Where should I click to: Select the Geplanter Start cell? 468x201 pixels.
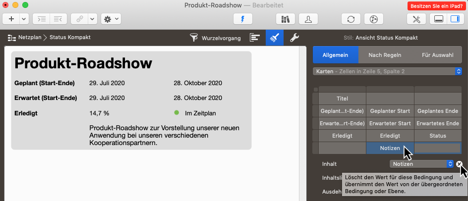point(390,111)
